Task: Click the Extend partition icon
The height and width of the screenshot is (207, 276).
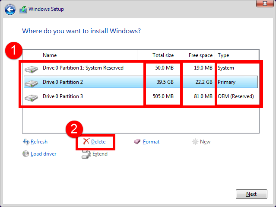Action: 86,154
